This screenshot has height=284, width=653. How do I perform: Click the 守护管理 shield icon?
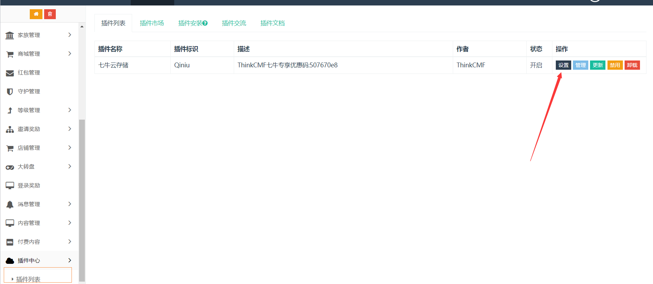[10, 92]
